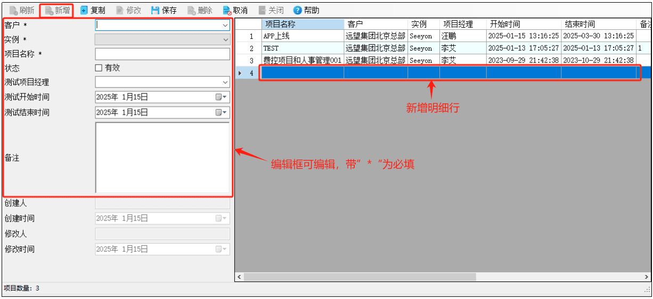Click the 修改 edit toolbar icon

[119, 10]
